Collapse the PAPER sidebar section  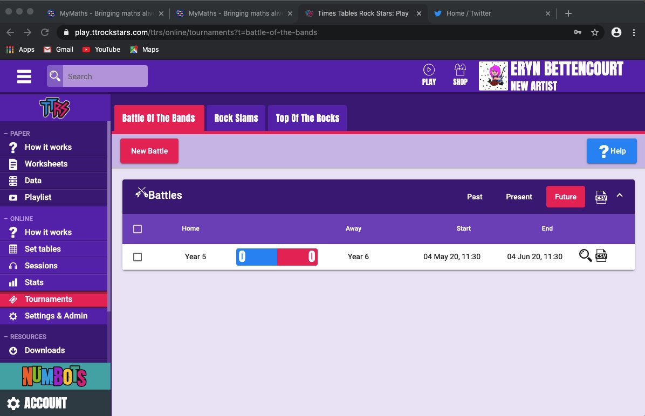coord(17,134)
